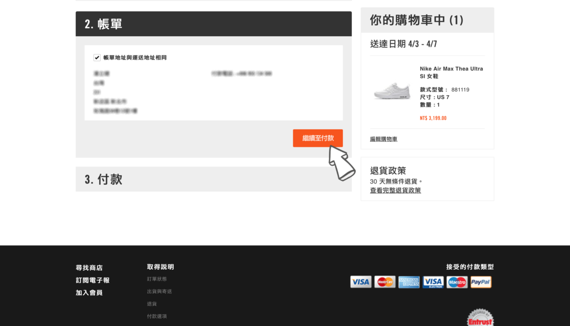The width and height of the screenshot is (570, 326).
Task: Click the 尺寸：US 7 text
Action: [x=434, y=97]
